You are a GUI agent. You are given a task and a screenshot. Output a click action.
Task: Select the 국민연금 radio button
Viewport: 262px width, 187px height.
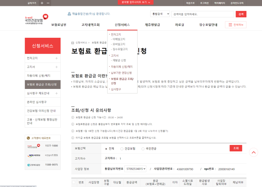click(x=143, y=149)
